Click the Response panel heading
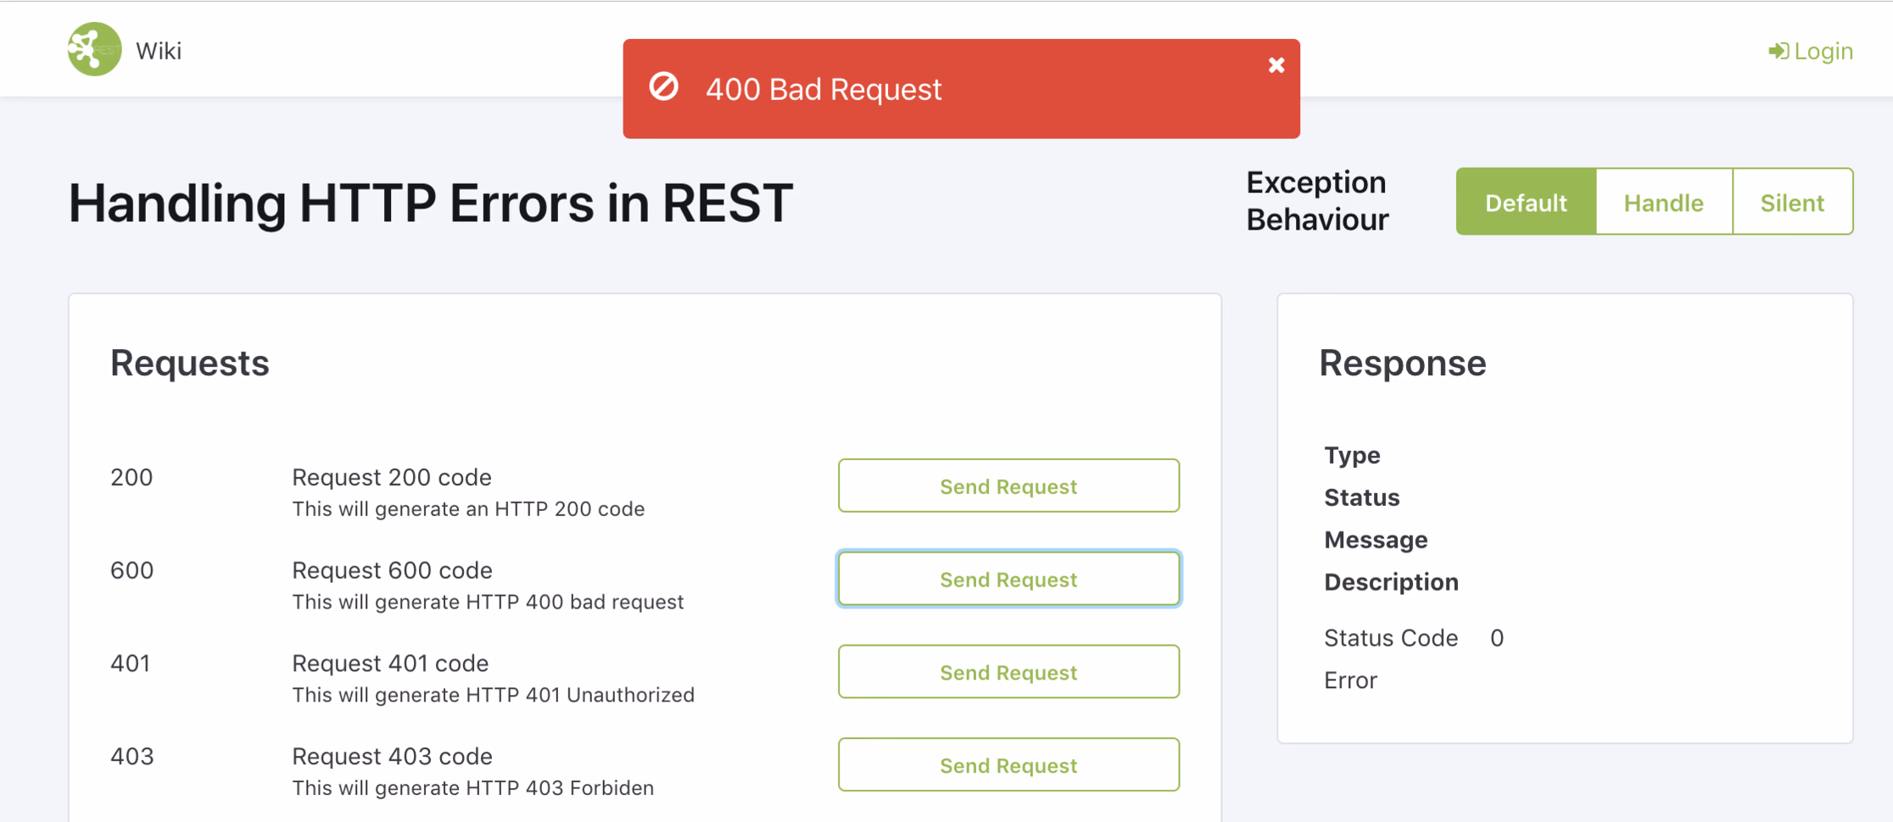Image resolution: width=1893 pixels, height=822 pixels. [x=1402, y=363]
